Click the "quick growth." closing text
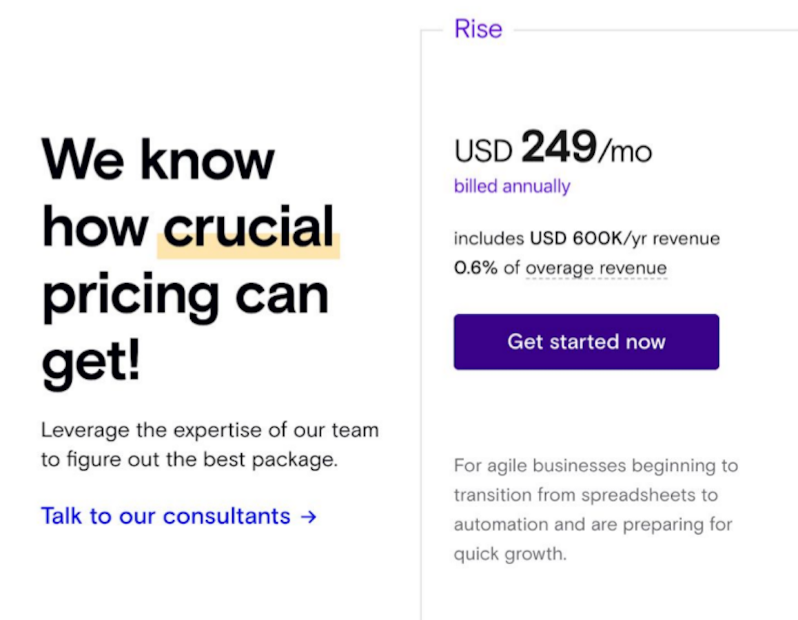Viewport: 798px width, 620px height. (x=509, y=555)
